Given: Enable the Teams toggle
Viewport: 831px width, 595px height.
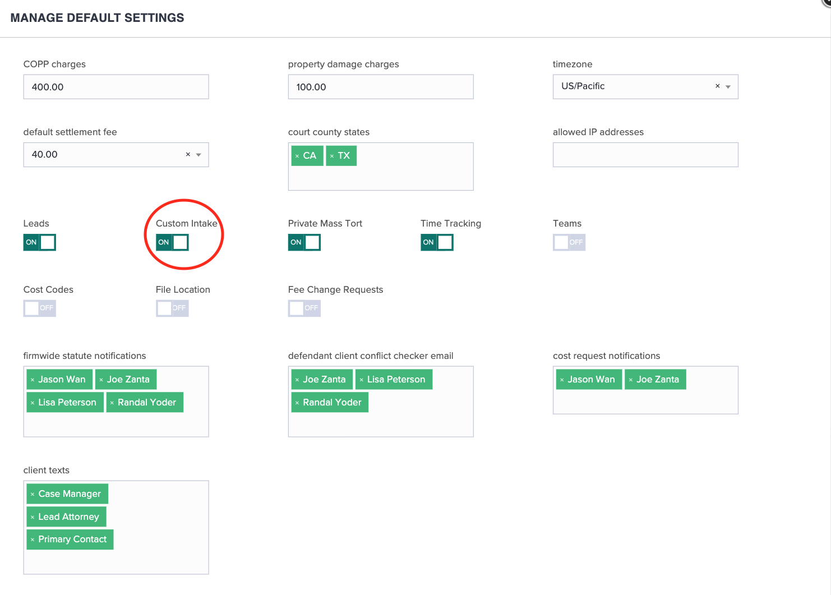Looking at the screenshot, I should point(569,242).
